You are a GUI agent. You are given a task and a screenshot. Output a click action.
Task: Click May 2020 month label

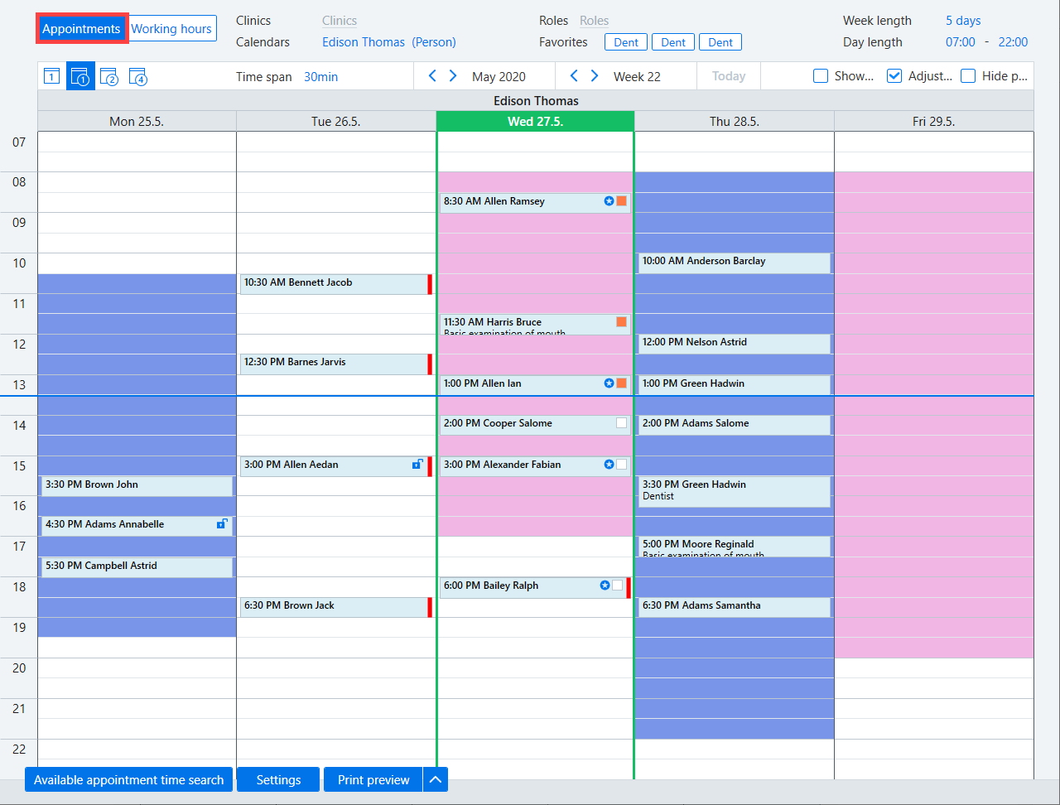499,76
